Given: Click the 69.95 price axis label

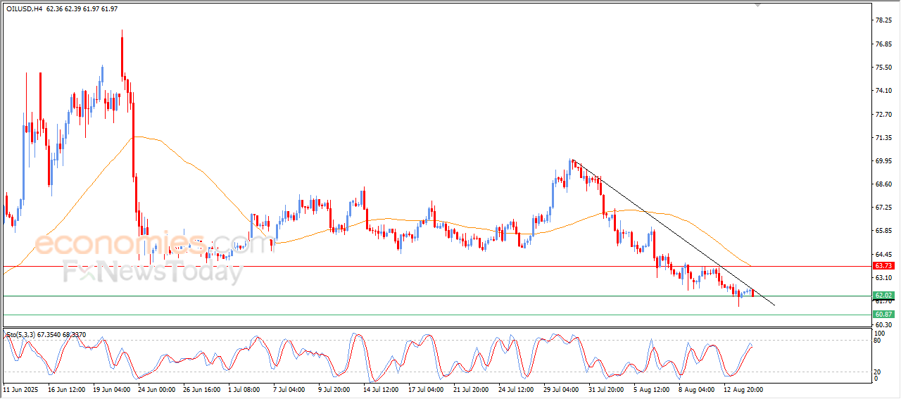Looking at the screenshot, I should [x=884, y=160].
